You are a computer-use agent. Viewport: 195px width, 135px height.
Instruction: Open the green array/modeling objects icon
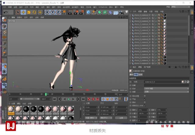(105, 12)
